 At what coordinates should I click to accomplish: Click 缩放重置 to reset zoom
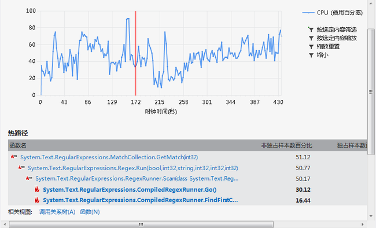[328, 47]
